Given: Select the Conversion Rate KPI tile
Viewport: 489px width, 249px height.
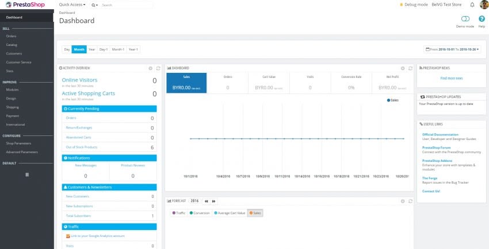Looking at the screenshot, I should point(351,83).
